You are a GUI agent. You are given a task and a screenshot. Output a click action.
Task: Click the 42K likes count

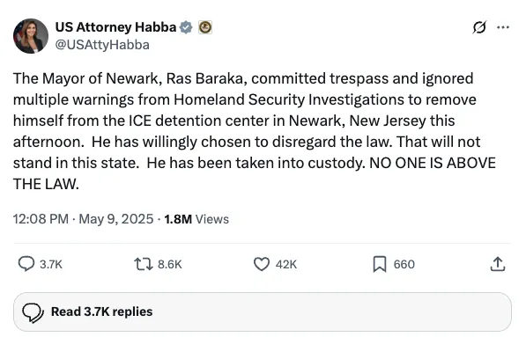click(286, 264)
